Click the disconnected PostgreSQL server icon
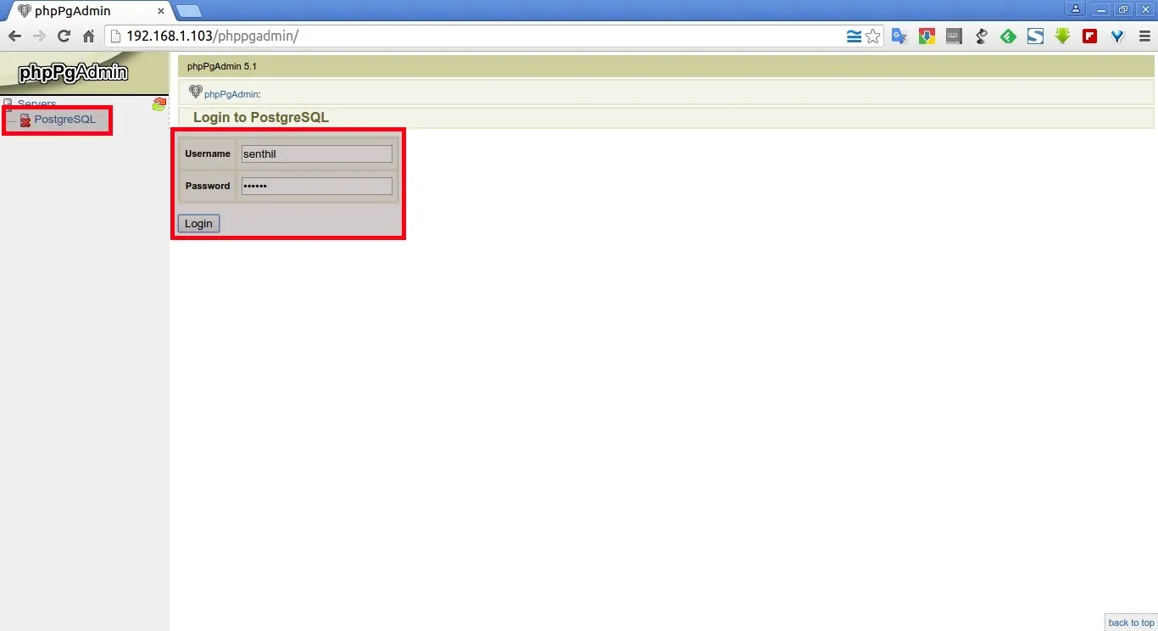Screen dimensions: 1158x631 pyautogui.click(x=25, y=120)
